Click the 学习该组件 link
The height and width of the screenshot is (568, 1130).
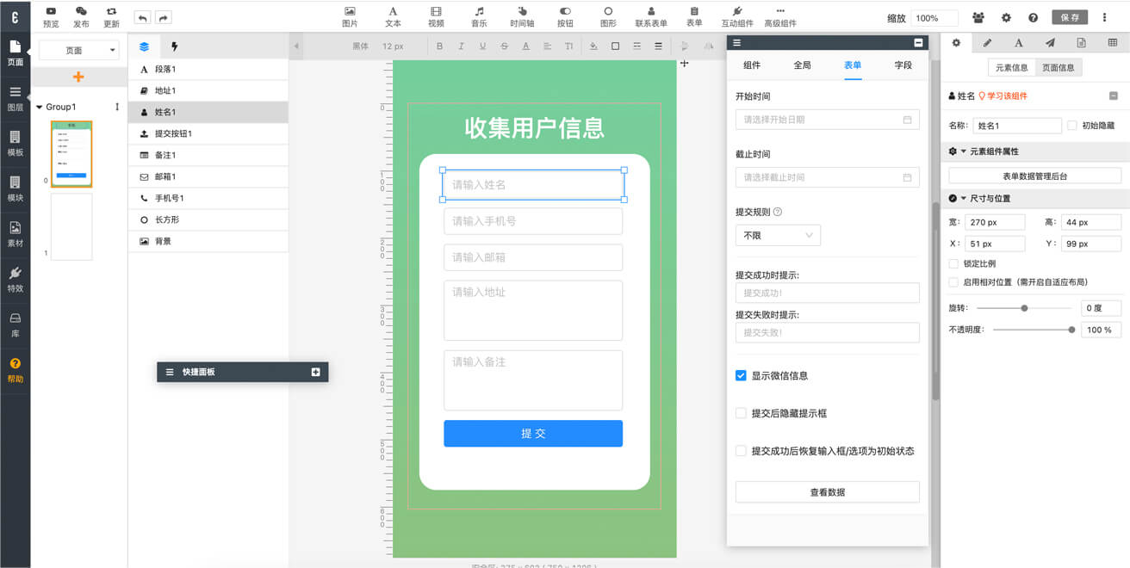pos(1007,96)
